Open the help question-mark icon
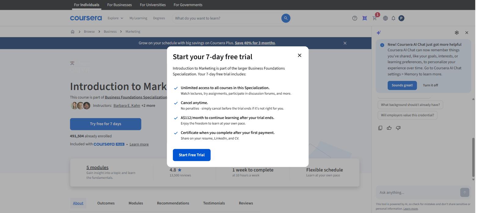479x213 pixels. 355,18
